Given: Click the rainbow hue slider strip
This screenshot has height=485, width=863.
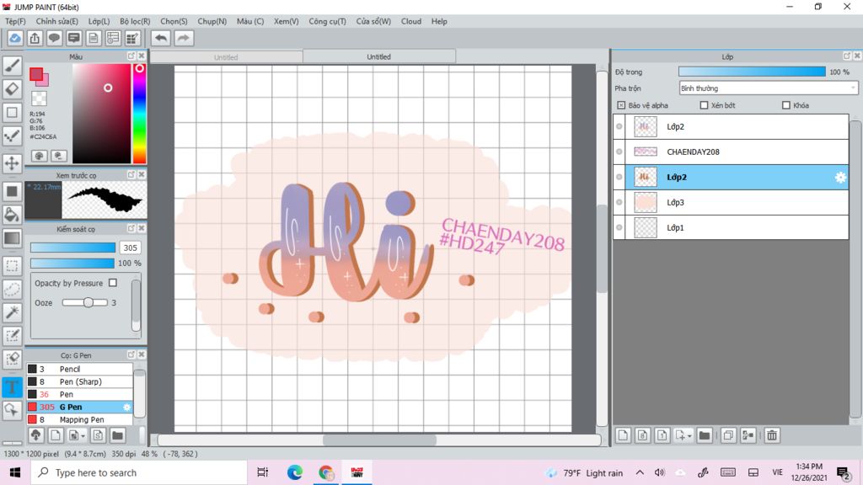Looking at the screenshot, I should [139, 114].
